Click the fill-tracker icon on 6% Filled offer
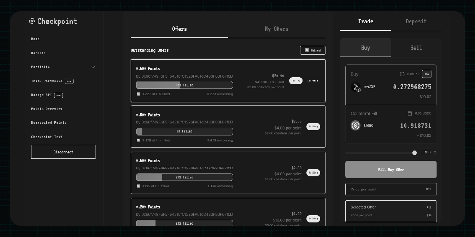 point(138,140)
